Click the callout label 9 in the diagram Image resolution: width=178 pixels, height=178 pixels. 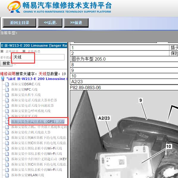click(141, 100)
